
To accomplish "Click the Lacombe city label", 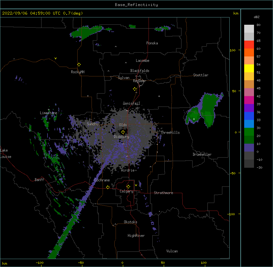I will point(143,61).
